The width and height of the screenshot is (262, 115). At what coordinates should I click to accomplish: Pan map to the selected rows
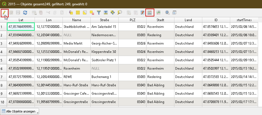pos(113,13)
